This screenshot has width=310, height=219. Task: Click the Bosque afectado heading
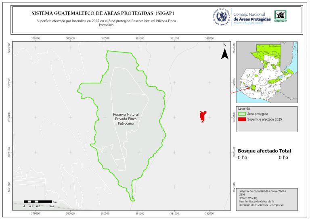point(258,150)
